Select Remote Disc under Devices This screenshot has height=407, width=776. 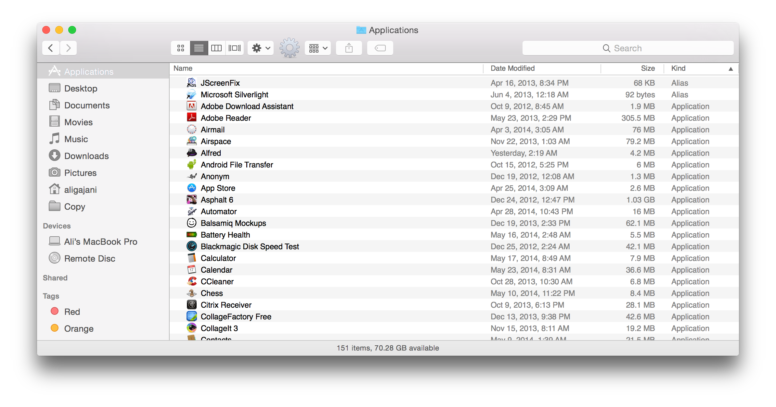point(103,258)
